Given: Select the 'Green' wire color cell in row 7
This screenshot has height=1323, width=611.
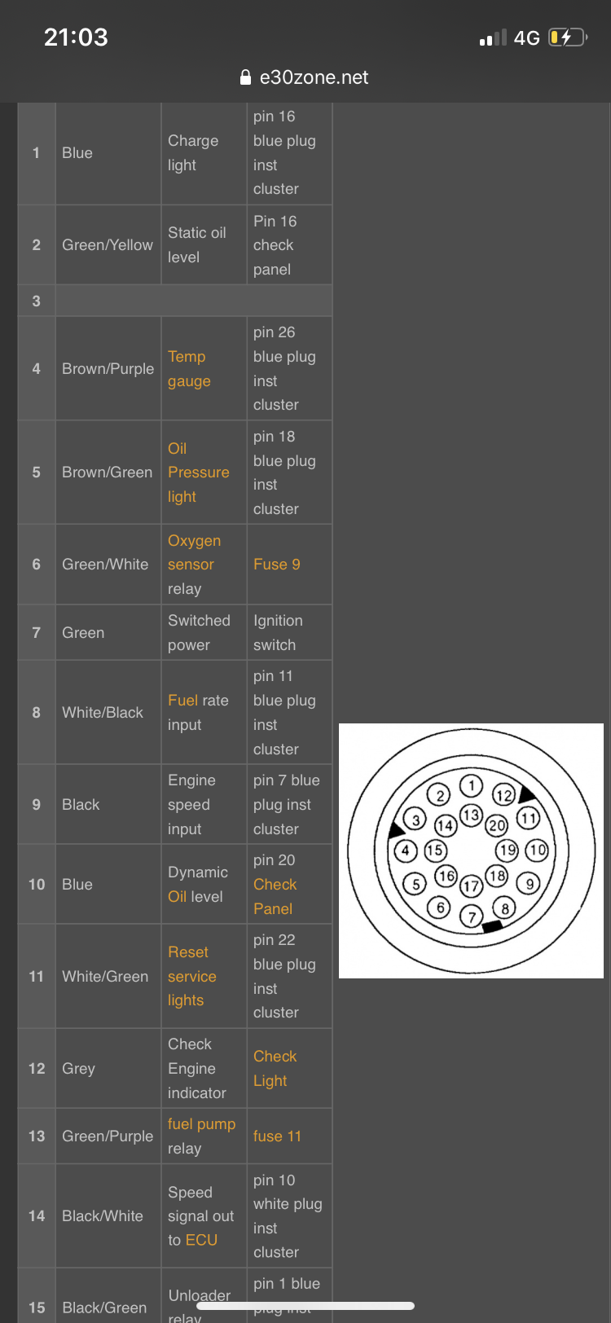Looking at the screenshot, I should pyautogui.click(x=108, y=633).
